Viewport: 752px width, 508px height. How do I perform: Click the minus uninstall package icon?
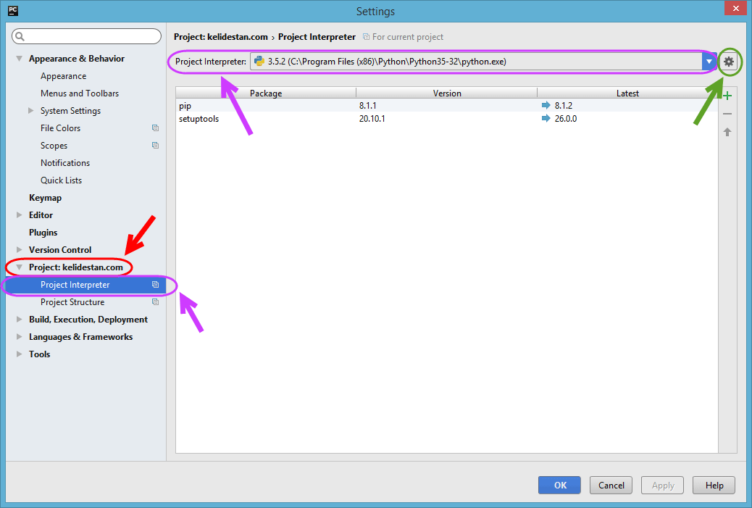tap(727, 114)
